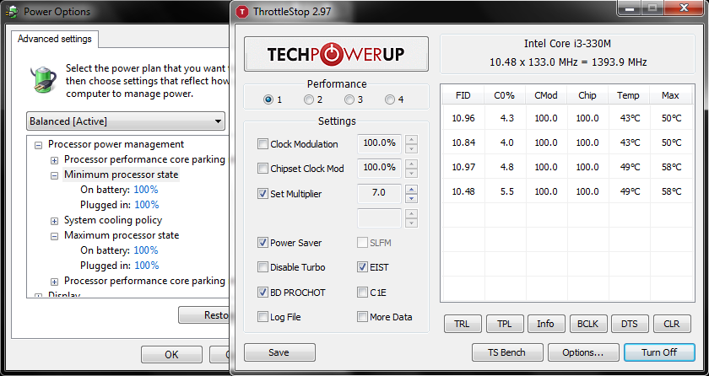The image size is (709, 376).
Task: Enable the Log File checkbox
Action: pyautogui.click(x=262, y=316)
